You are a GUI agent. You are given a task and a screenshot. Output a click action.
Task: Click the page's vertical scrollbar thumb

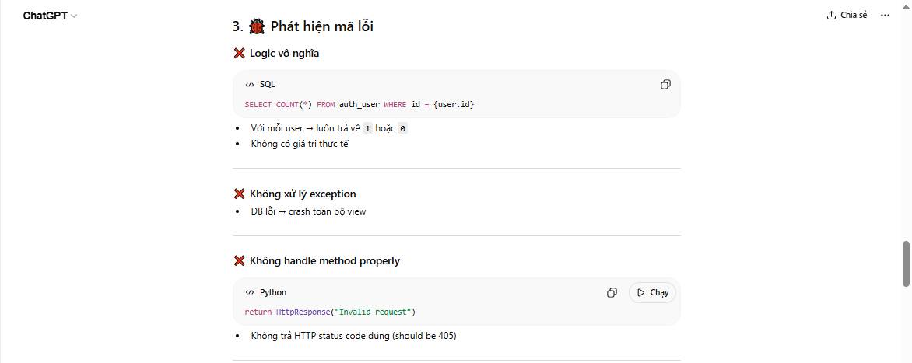click(x=906, y=264)
